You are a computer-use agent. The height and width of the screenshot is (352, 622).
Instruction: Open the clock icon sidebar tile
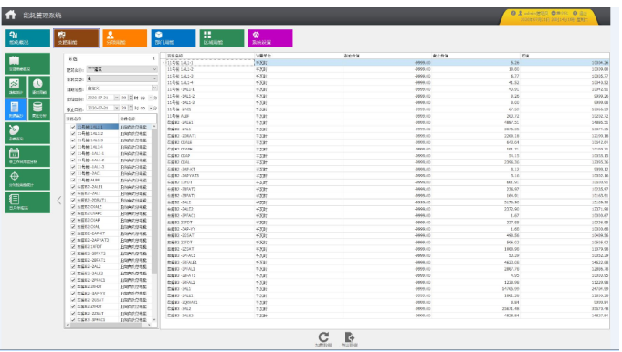click(39, 87)
